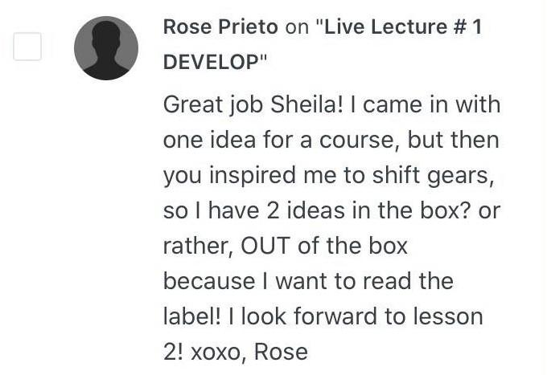Click the line "one idea for a course, but then"
Image resolution: width=547 pixels, height=375 pixels.
click(x=331, y=140)
